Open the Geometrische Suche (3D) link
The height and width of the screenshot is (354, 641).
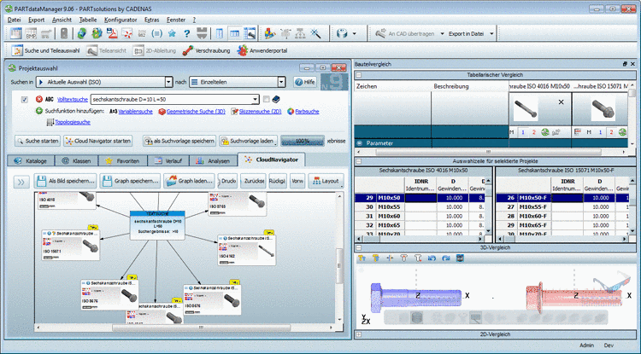196,112
